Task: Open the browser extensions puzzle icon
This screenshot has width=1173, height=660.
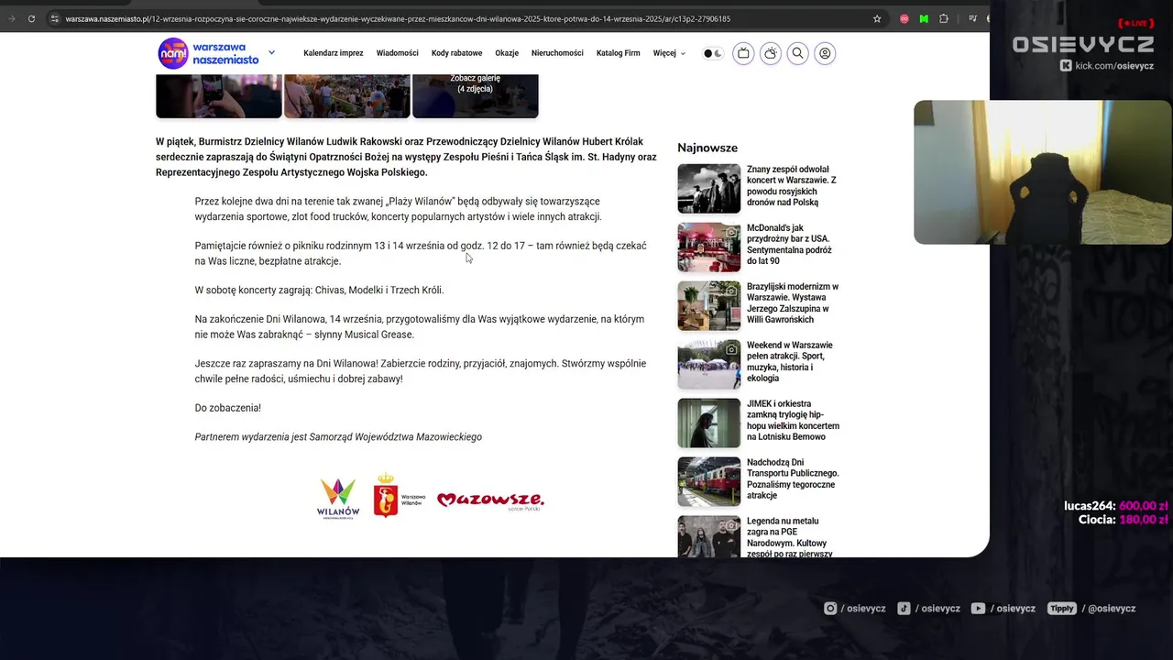Action: (x=944, y=18)
